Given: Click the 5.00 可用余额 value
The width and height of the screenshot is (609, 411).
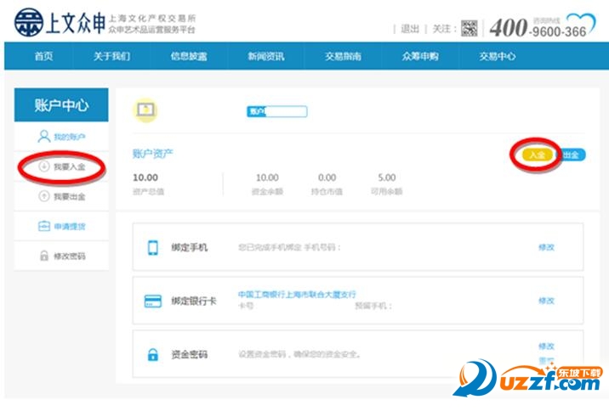Looking at the screenshot, I should click(x=387, y=177).
